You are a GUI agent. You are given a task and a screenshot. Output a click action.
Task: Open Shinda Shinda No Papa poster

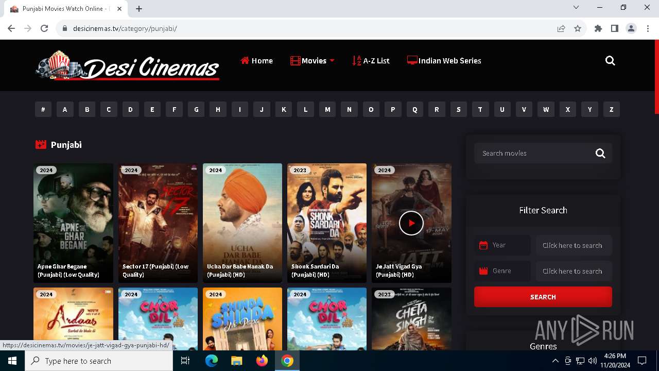point(242,319)
